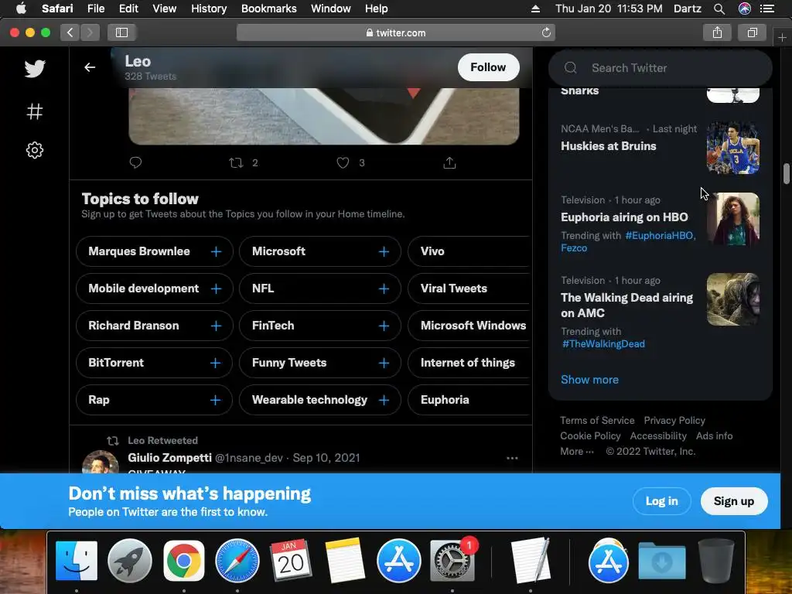Add Mobile development topic plus icon
The height and width of the screenshot is (594, 792).
coord(217,288)
